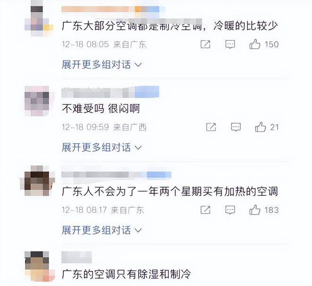Share the comment with 150 likes
Image resolution: width=312 pixels, height=286 pixels.
(205, 44)
